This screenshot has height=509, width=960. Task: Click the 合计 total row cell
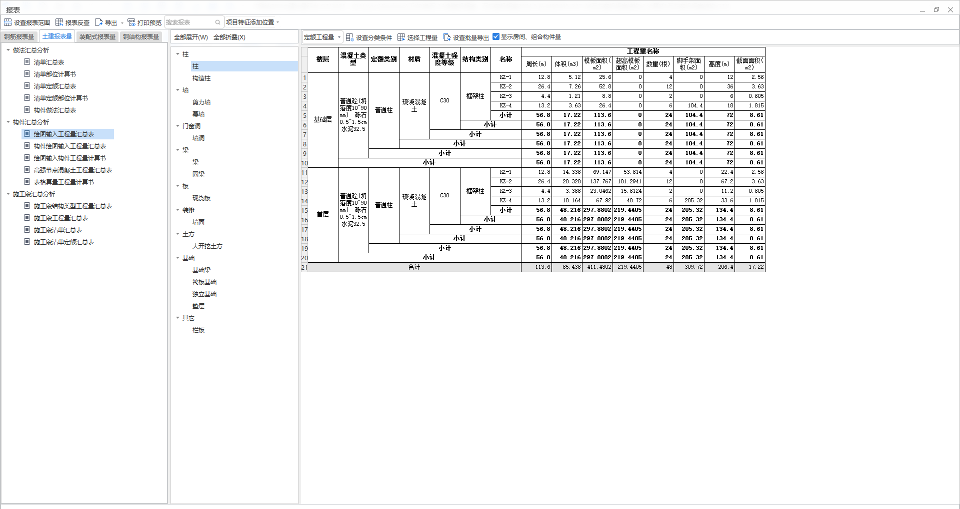click(x=414, y=267)
